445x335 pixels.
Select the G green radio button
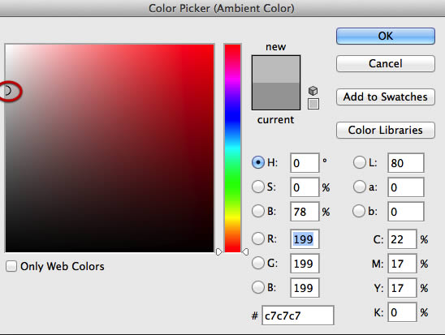[x=258, y=263]
